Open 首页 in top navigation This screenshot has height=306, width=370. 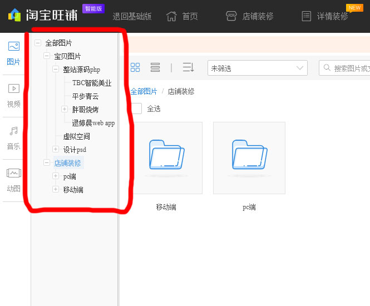[190, 16]
